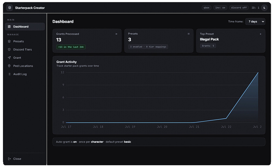Click the inv: ox badge
Image resolution: width=277 pixels, height=168 pixels.
[x=220, y=8]
